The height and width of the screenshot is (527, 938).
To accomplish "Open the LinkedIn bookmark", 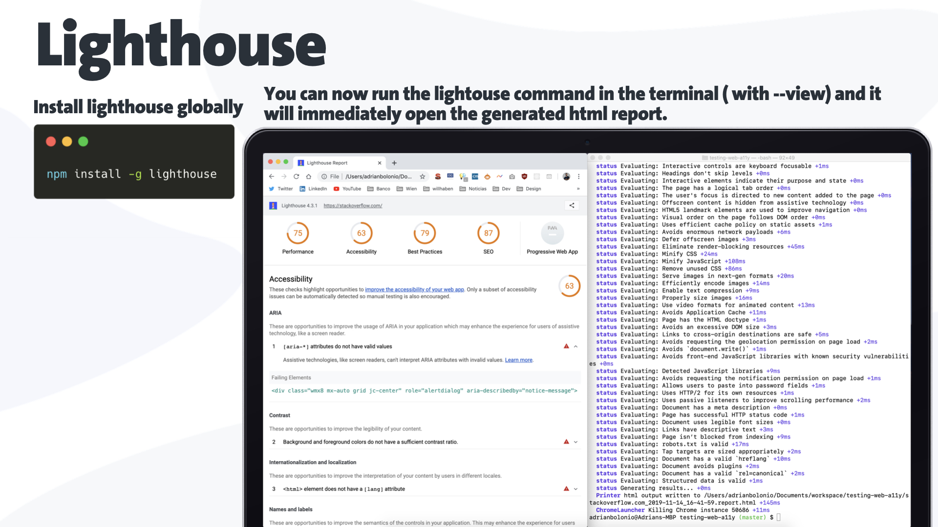I will tap(313, 189).
